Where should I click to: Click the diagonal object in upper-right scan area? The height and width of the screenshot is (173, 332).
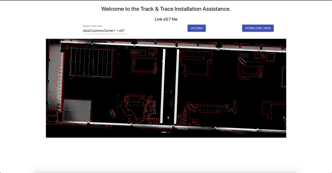point(241,61)
